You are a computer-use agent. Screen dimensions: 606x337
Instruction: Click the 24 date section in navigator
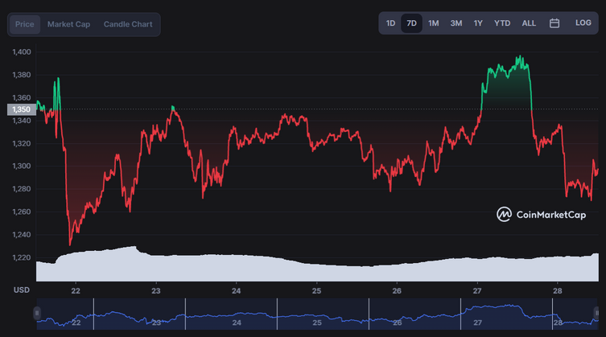click(x=231, y=314)
